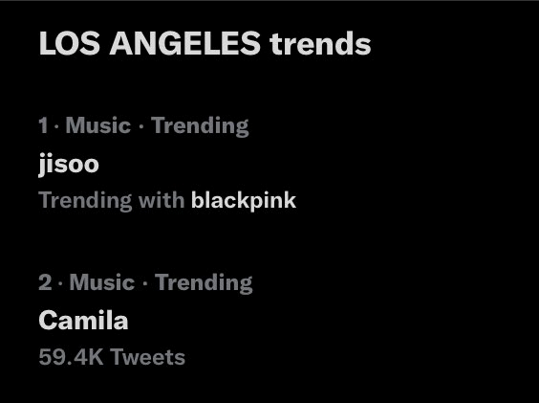
Task: Open the jisoo trending topic
Action: [x=69, y=164]
